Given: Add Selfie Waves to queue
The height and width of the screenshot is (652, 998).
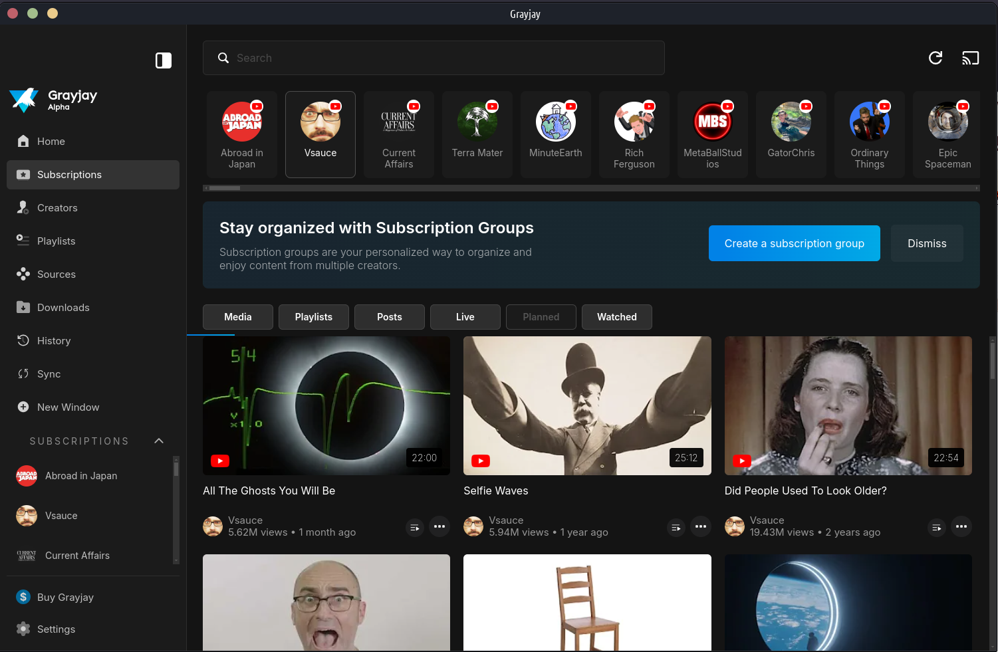Looking at the screenshot, I should click(676, 527).
